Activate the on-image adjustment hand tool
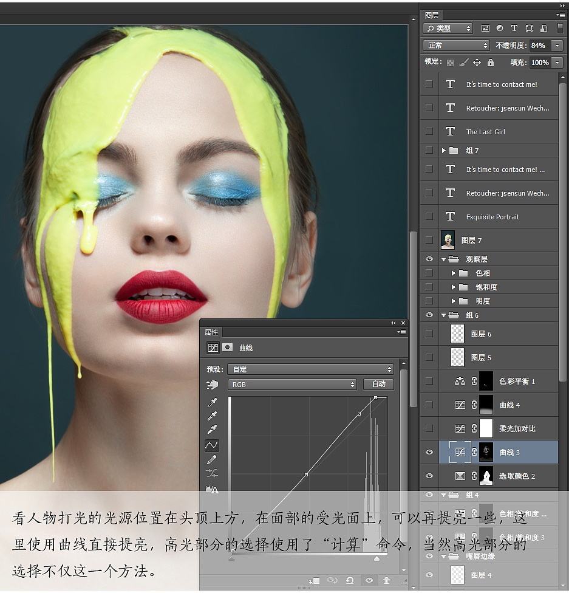Viewport: 569px width, 593px height. point(212,385)
